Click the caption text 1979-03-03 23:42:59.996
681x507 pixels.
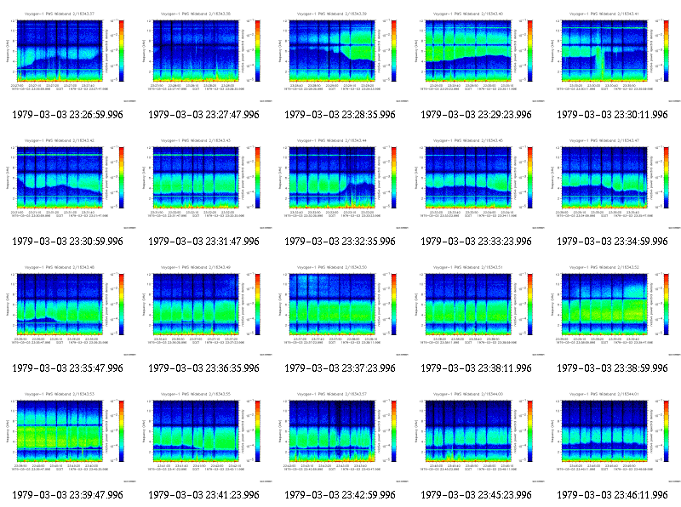(x=340, y=495)
